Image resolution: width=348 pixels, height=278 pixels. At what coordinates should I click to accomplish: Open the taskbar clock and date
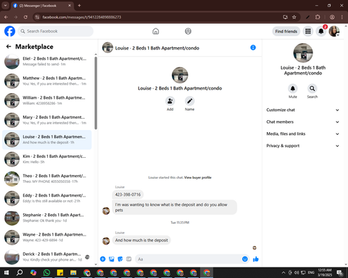325,272
